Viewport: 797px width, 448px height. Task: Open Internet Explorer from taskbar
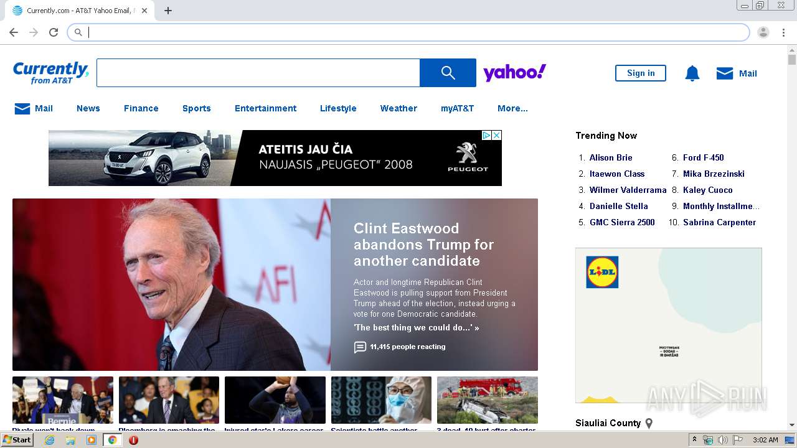point(49,440)
